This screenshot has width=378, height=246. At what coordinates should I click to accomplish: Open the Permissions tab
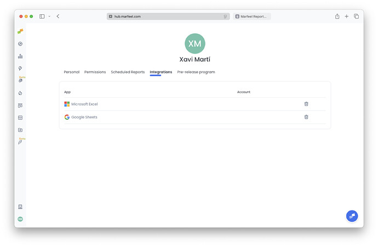(x=95, y=72)
